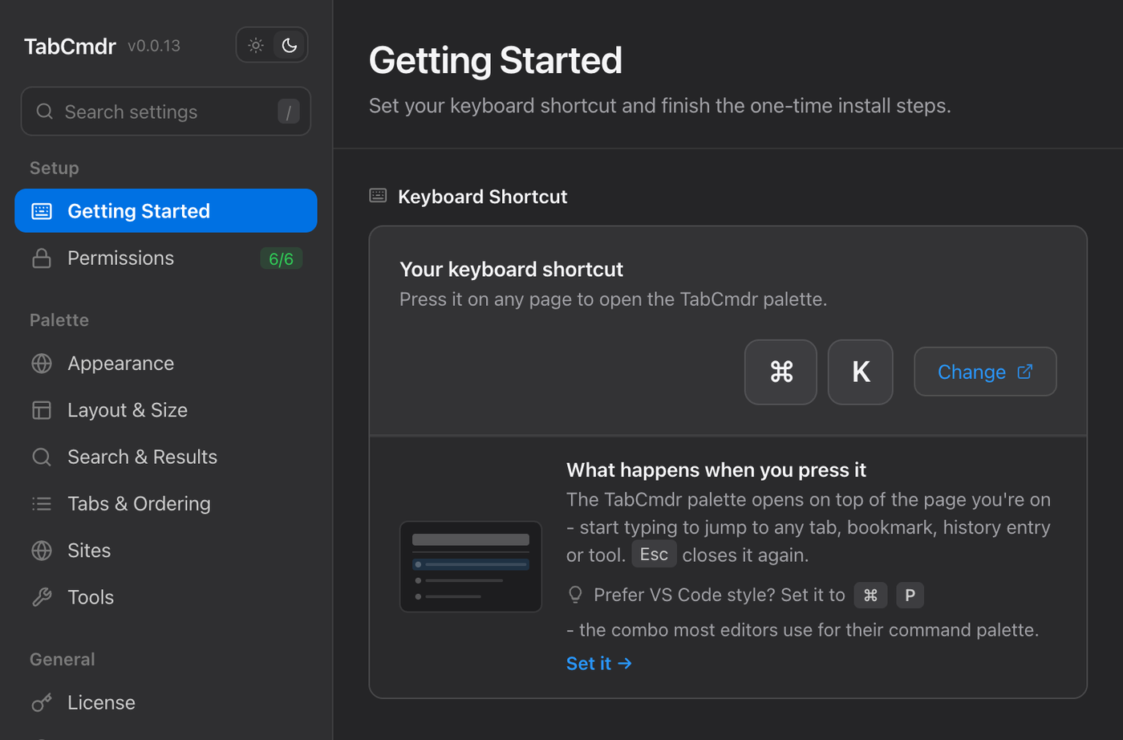Click the Command key cap in shortcut
This screenshot has width=1123, height=740.
click(x=780, y=372)
